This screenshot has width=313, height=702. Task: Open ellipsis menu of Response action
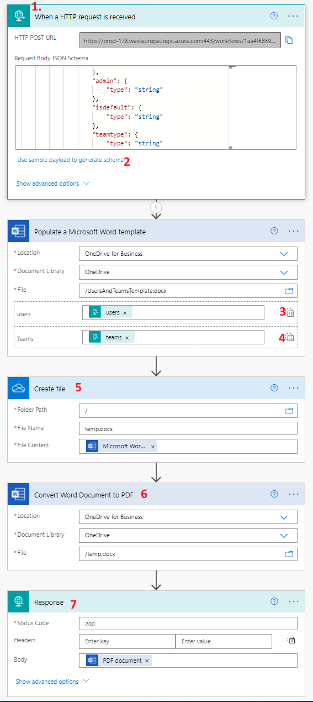point(293,601)
